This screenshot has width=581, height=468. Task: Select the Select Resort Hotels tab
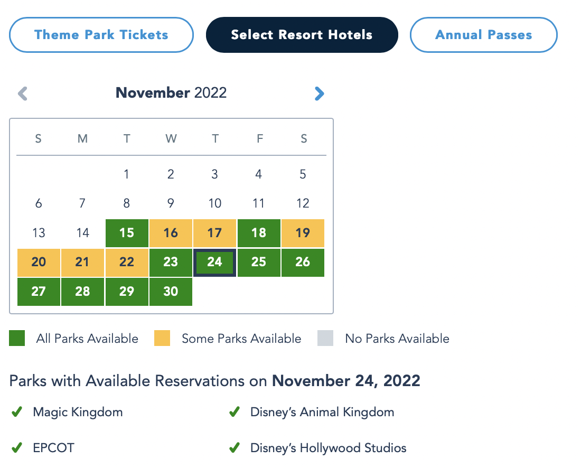point(302,35)
